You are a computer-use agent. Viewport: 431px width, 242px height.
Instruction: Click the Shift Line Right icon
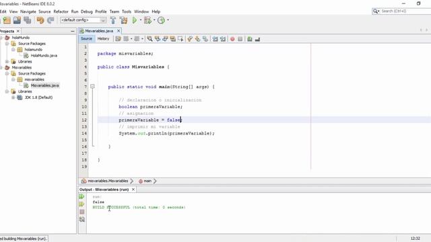(x=223, y=39)
